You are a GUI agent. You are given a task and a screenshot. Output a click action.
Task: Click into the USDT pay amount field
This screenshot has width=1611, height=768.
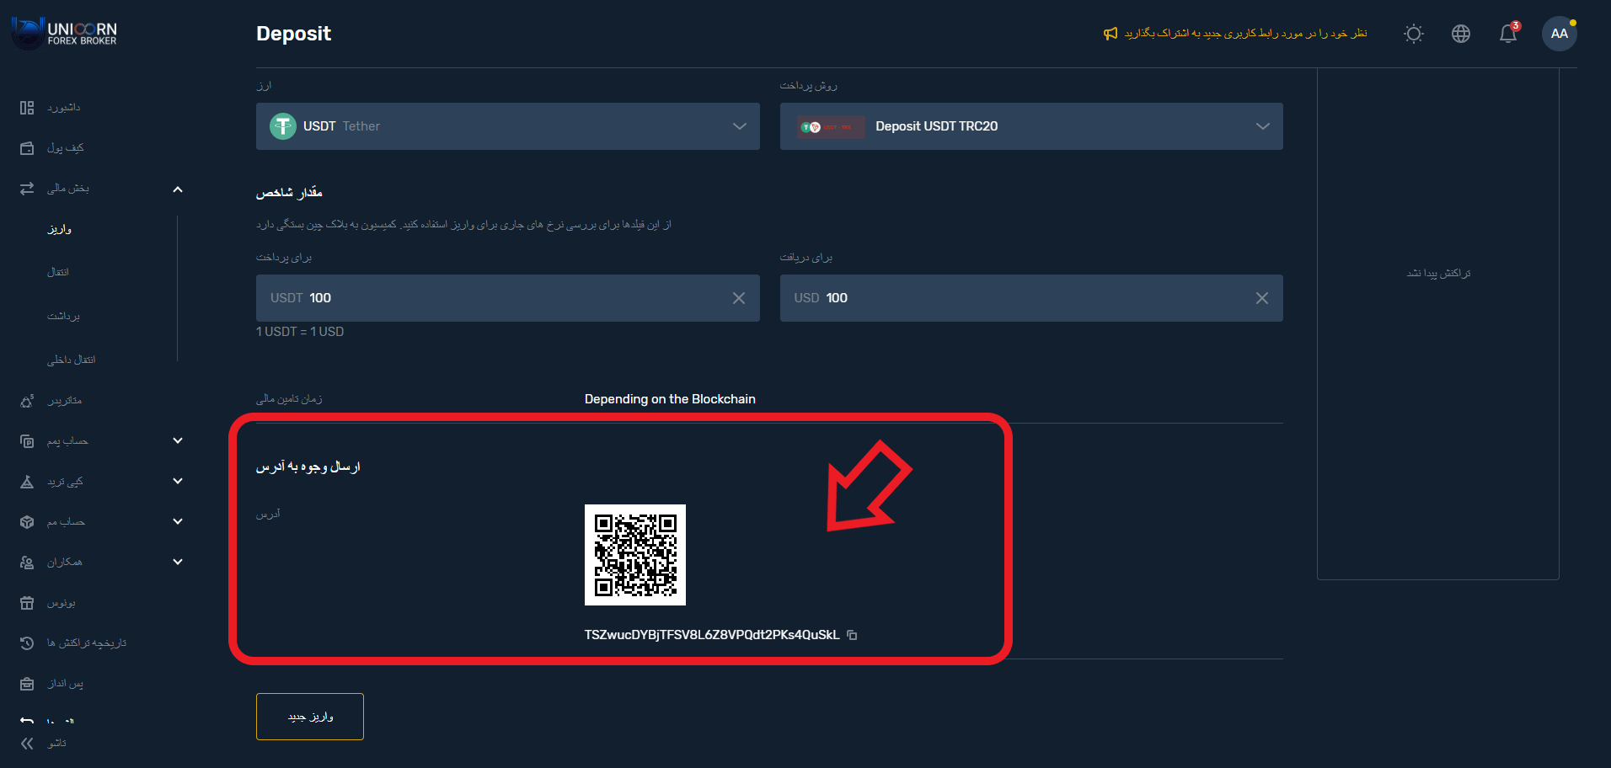508,298
